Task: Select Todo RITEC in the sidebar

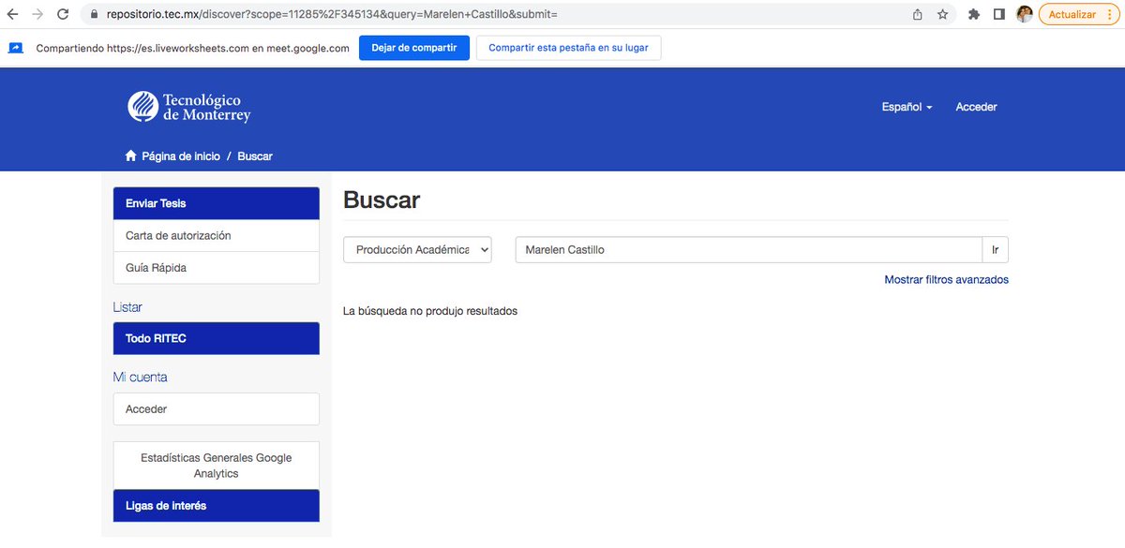Action: pyautogui.click(x=217, y=338)
